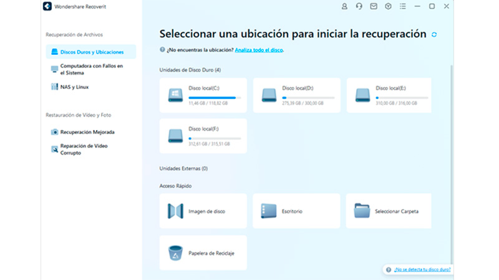Open the hamburger list menu icon

click(x=402, y=6)
